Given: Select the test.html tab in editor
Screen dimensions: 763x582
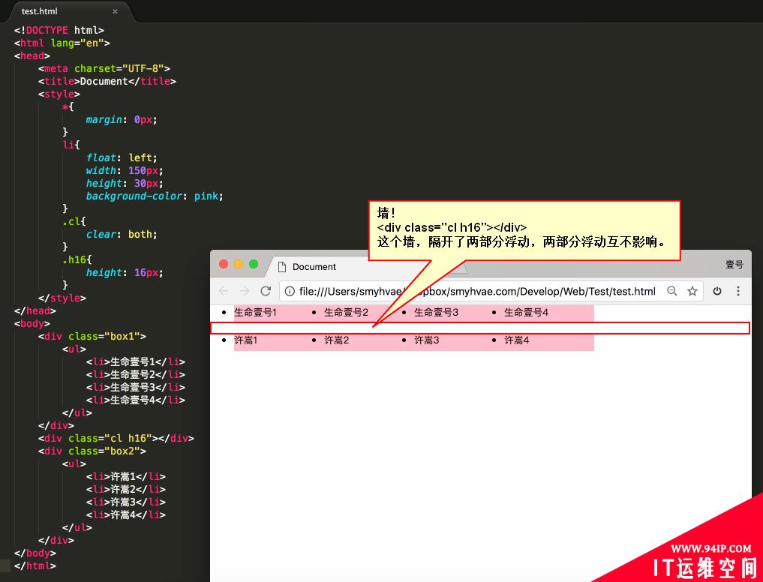Looking at the screenshot, I should coord(40,11).
